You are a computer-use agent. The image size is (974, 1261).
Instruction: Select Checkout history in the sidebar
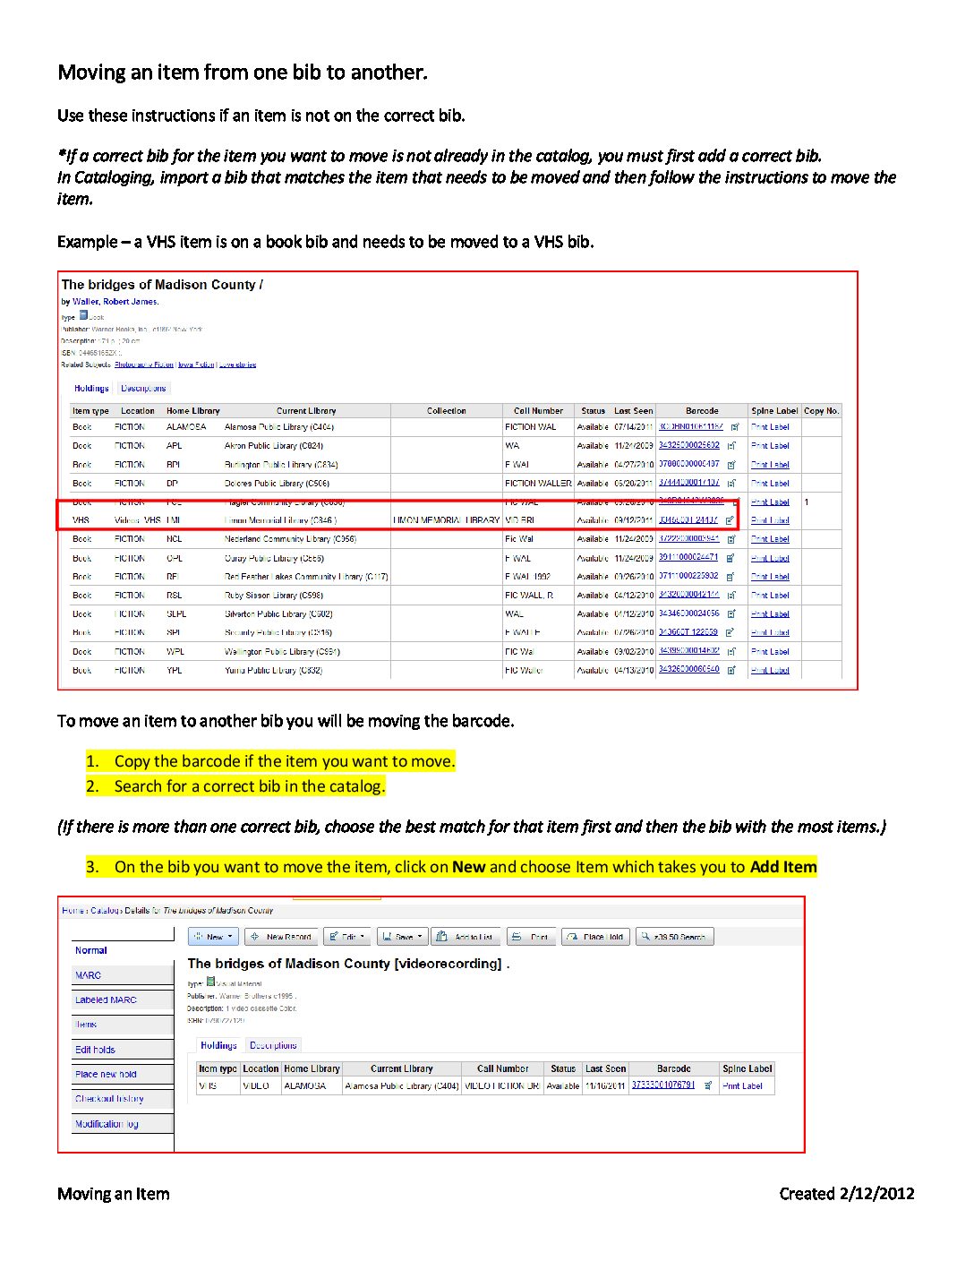109,1099
